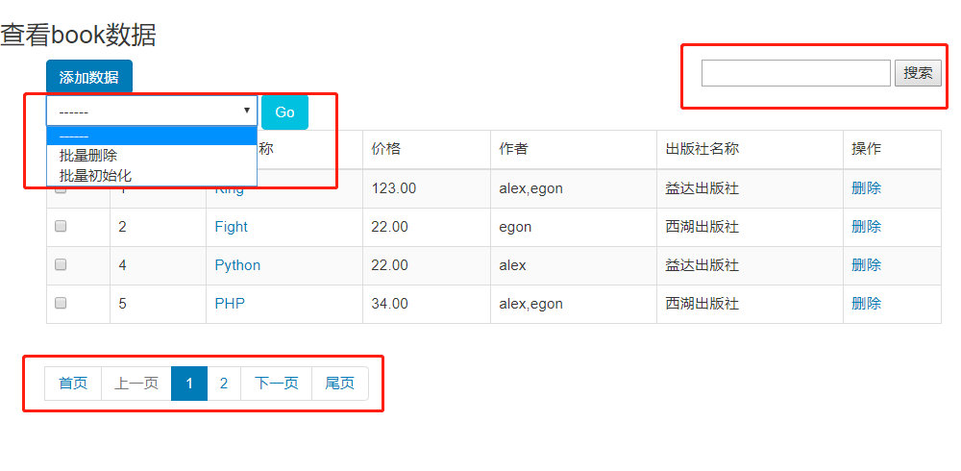Tick the checkbox for the PHP row
Image resolution: width=961 pixels, height=471 pixels.
pyautogui.click(x=61, y=303)
